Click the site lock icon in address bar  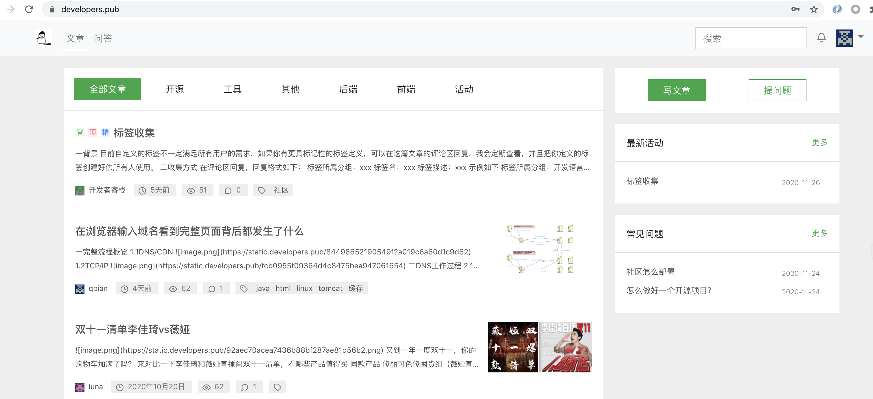pos(52,10)
